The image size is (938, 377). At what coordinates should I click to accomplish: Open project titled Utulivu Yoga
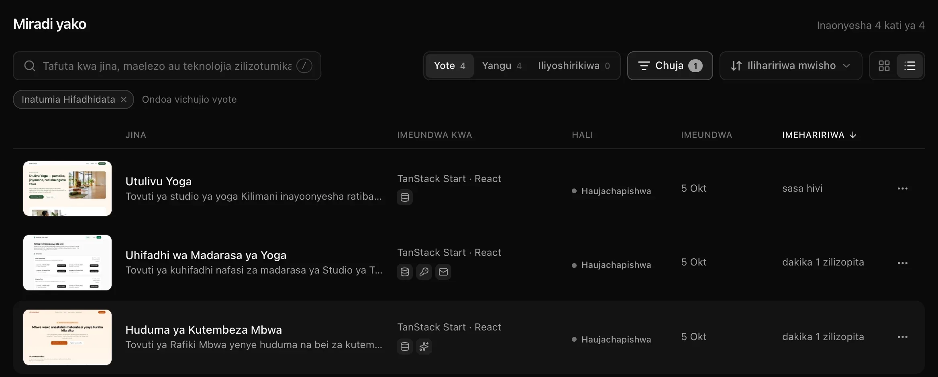pyautogui.click(x=159, y=181)
